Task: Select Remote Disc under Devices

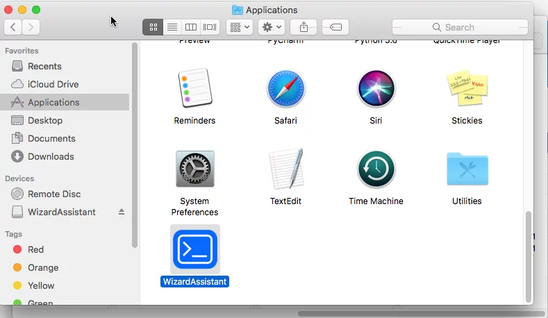Action: 65,194
